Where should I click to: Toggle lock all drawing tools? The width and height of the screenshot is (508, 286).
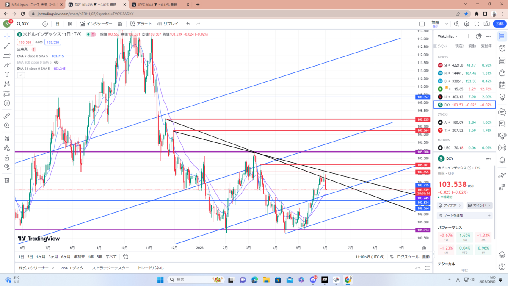(7, 157)
